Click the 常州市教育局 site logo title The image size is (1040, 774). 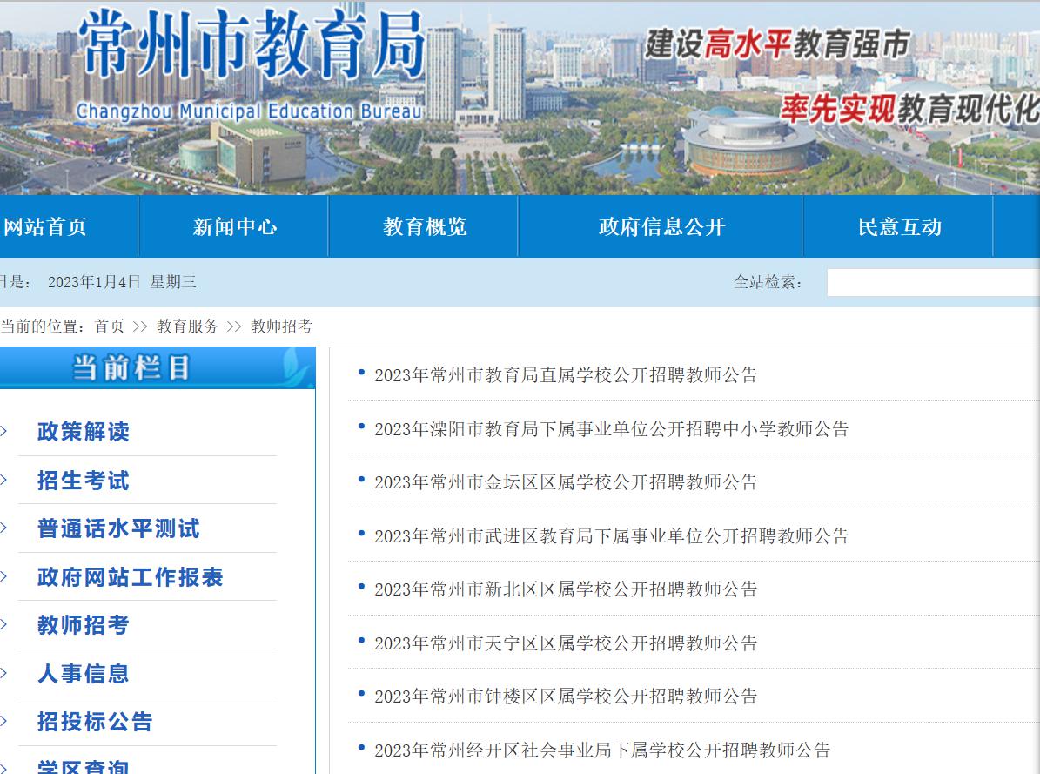252,45
